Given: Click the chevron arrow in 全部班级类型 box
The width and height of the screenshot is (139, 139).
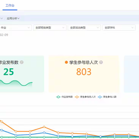Looking at the screenshot, I should pos(63,28).
